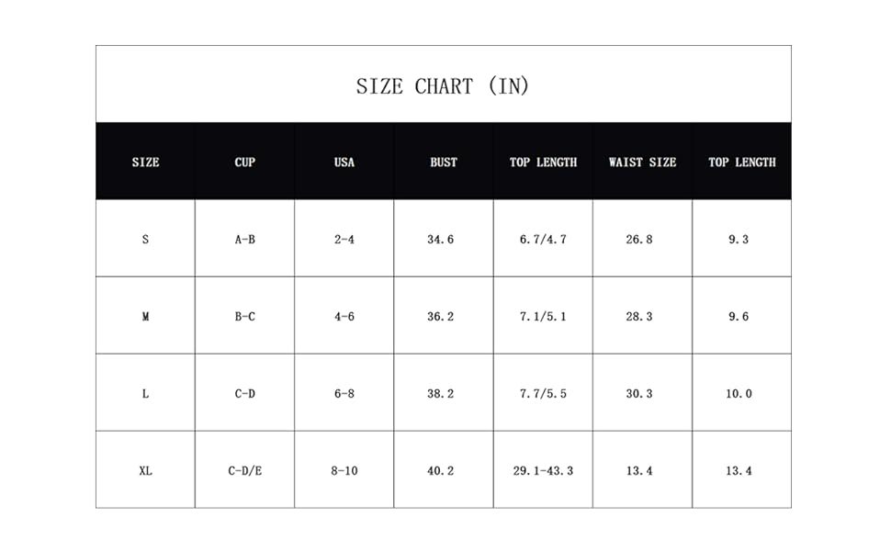The image size is (891, 551).
Task: Click the CUP column header
Action: [244, 162]
